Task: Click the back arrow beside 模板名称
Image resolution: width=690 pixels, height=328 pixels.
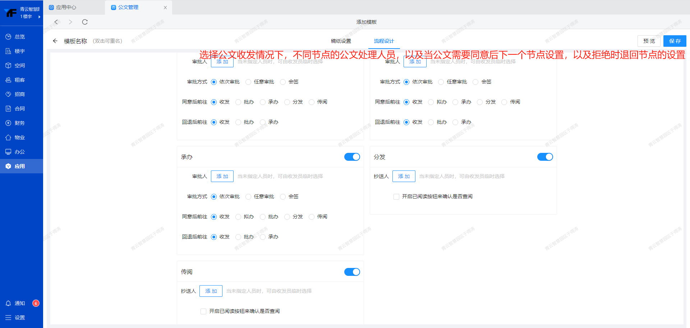Action: [55, 41]
